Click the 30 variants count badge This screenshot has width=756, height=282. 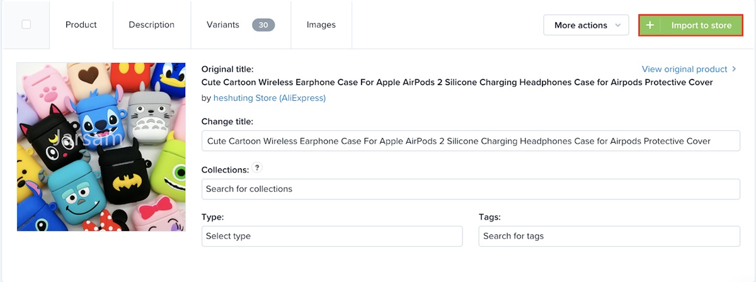point(263,25)
